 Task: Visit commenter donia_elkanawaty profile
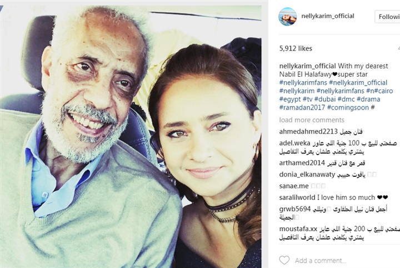click(307, 175)
